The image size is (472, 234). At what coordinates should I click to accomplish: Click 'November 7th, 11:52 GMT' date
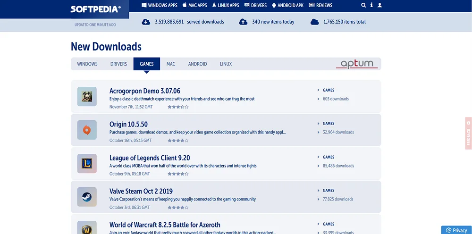(x=131, y=107)
